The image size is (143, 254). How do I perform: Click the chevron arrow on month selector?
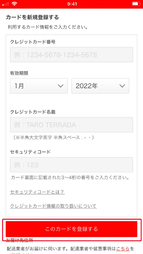[60, 86]
